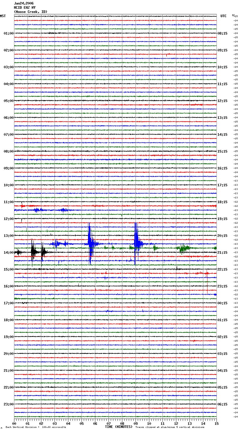Viewport: 239px width, 431px height.
Task: Click the 09:15 UTC time label
Action: tap(222, 50)
